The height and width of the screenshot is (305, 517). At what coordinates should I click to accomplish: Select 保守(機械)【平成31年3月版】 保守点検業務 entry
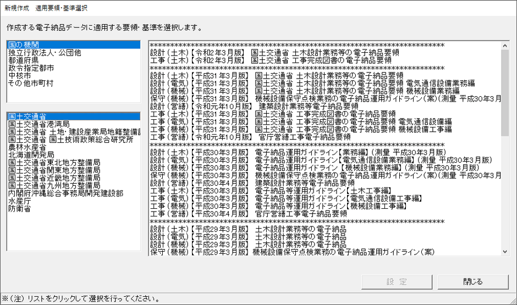pyautogui.click(x=326, y=98)
